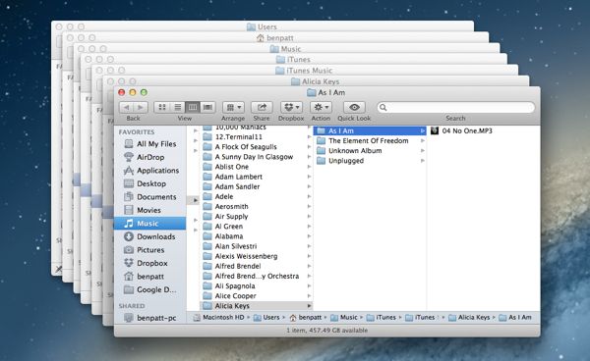Expand The Element Of Freedom arrow
590x361 pixels.
pyautogui.click(x=423, y=140)
